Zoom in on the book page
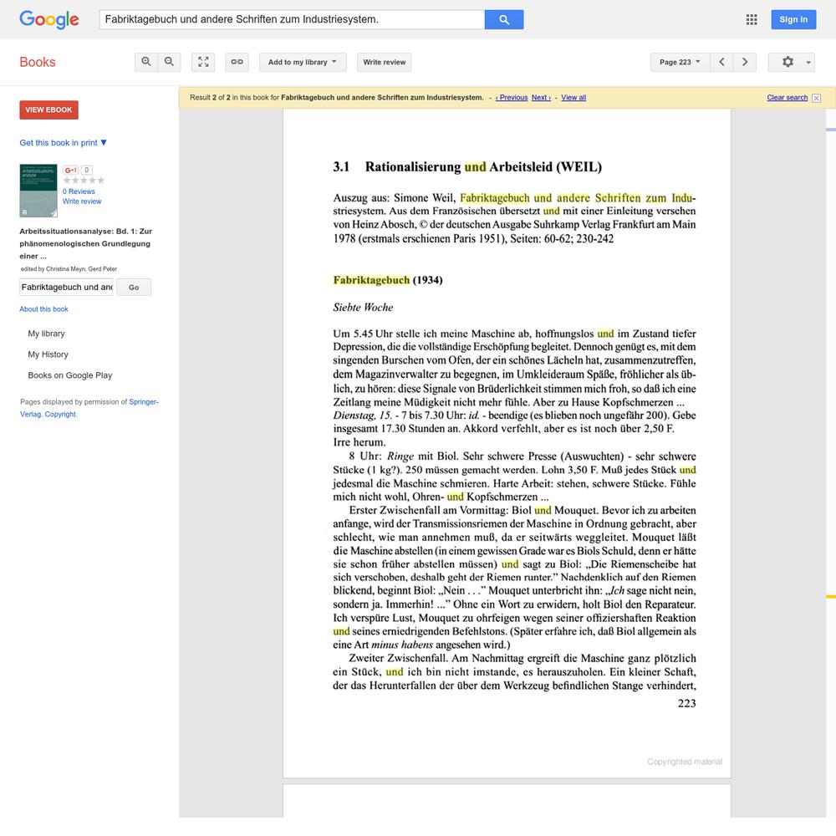 146,62
